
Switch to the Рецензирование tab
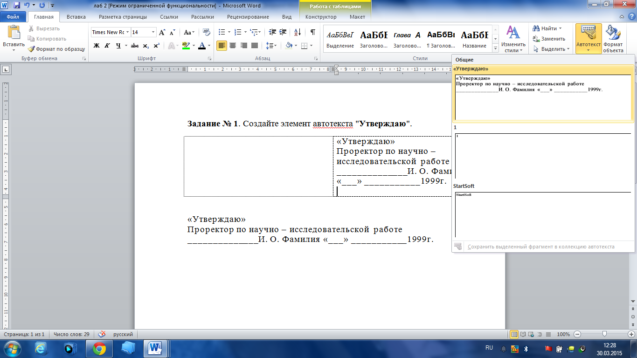[248, 17]
